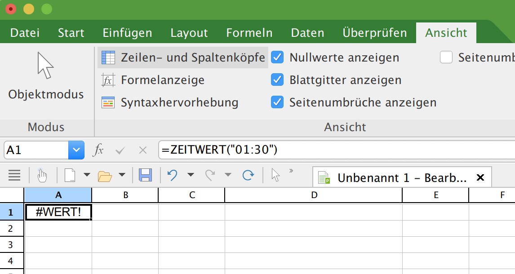This screenshot has width=515, height=274.
Task: Toggle Formelanzeige mode
Action: 153,80
